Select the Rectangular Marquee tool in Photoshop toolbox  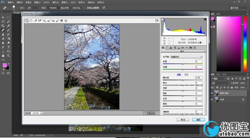pyautogui.click(x=8, y=17)
